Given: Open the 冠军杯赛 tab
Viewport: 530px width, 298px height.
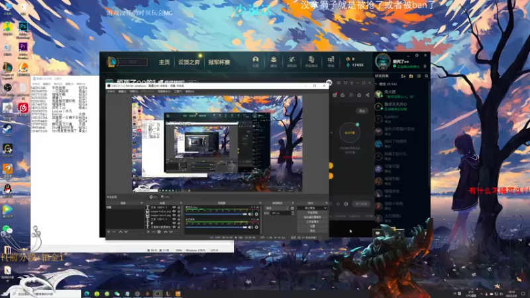Looking at the screenshot, I should (219, 62).
